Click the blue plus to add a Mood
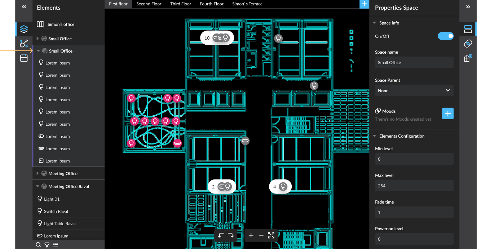The height and width of the screenshot is (249, 477). click(448, 114)
